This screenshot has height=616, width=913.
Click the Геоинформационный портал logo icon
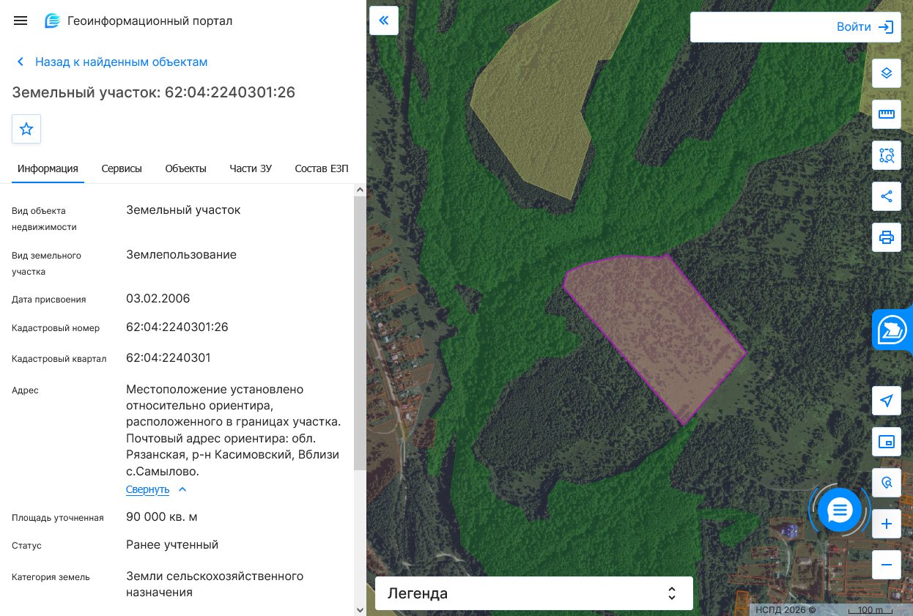coord(52,21)
